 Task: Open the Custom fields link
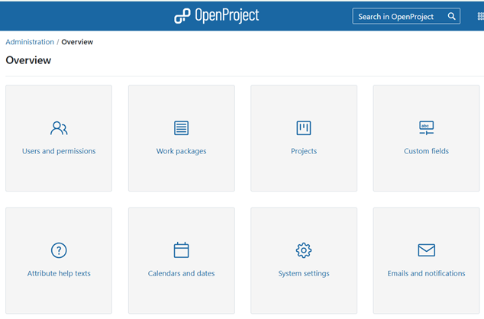pyautogui.click(x=426, y=151)
